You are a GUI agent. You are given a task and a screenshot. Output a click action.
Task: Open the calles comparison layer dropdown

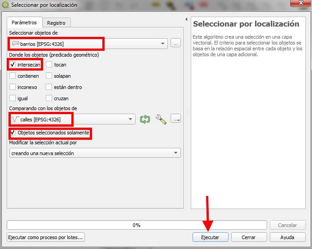pos(72,119)
